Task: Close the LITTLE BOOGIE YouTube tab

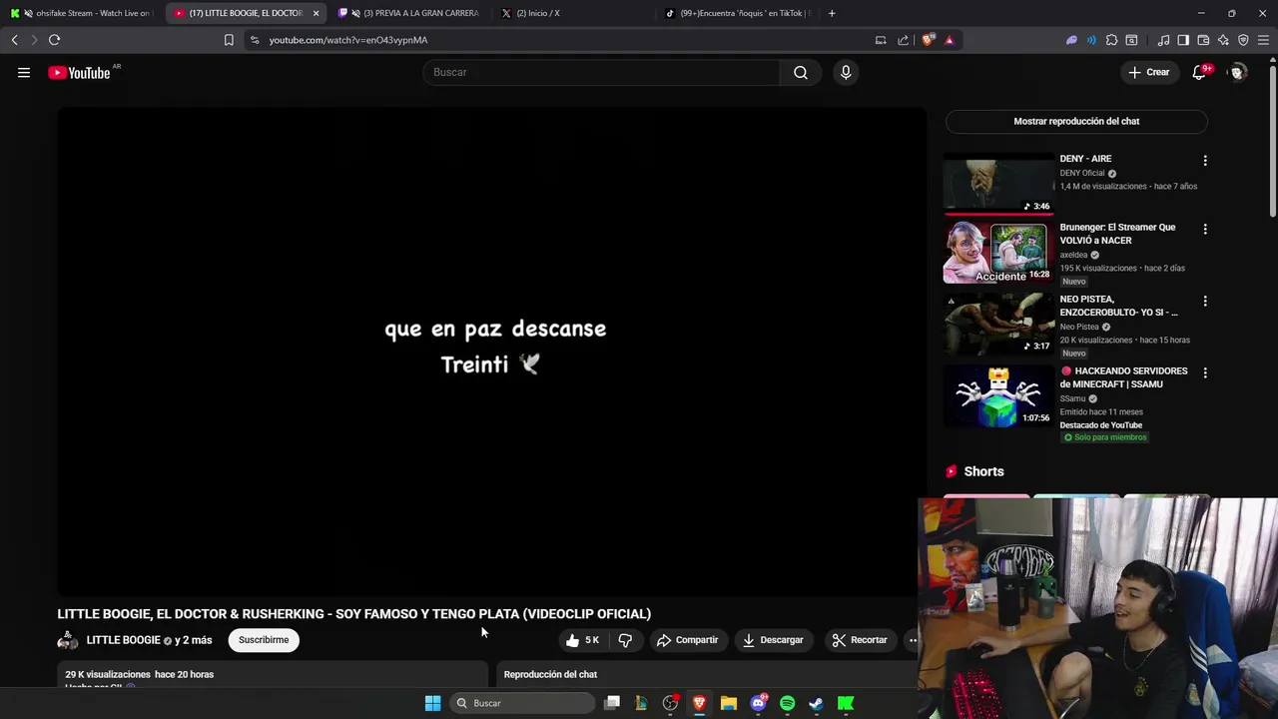Action: [316, 13]
